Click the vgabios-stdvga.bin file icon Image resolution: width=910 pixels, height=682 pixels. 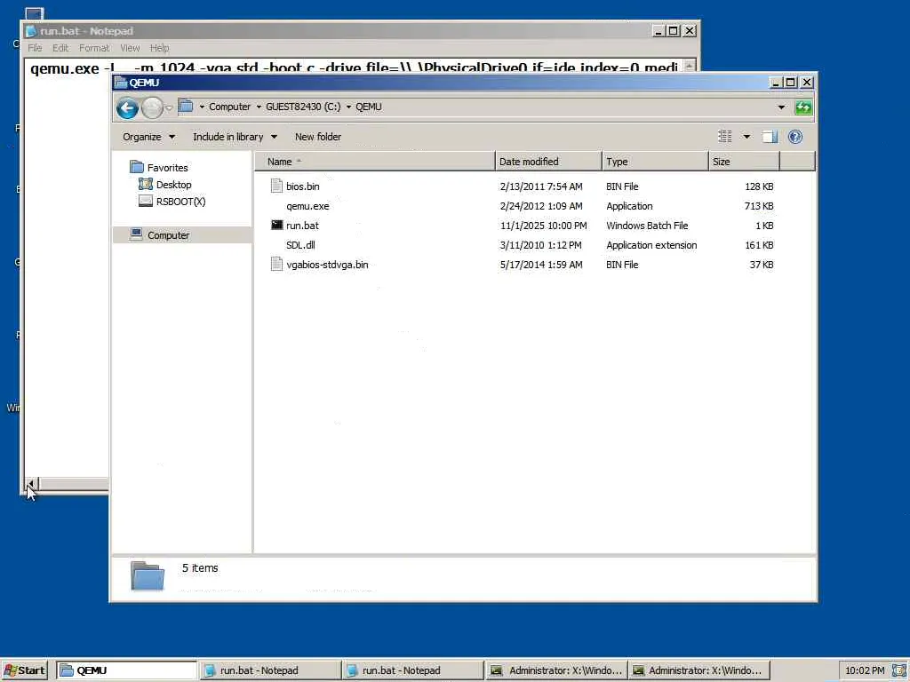(x=277, y=264)
